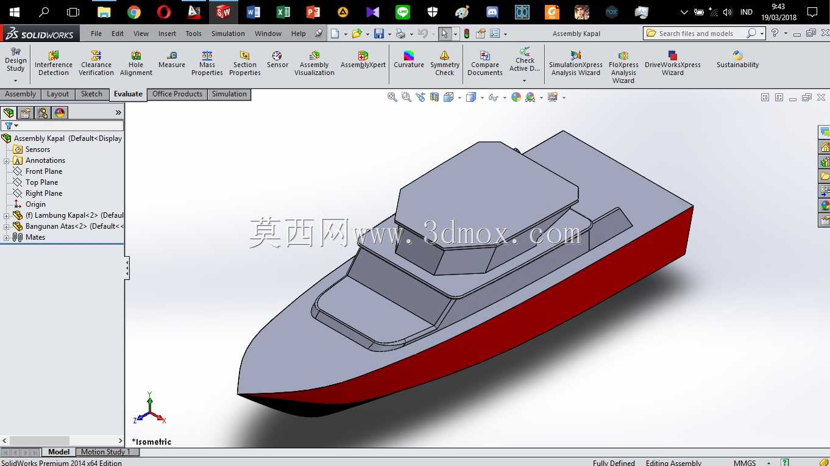
Task: Open Mass Properties
Action: pyautogui.click(x=207, y=63)
